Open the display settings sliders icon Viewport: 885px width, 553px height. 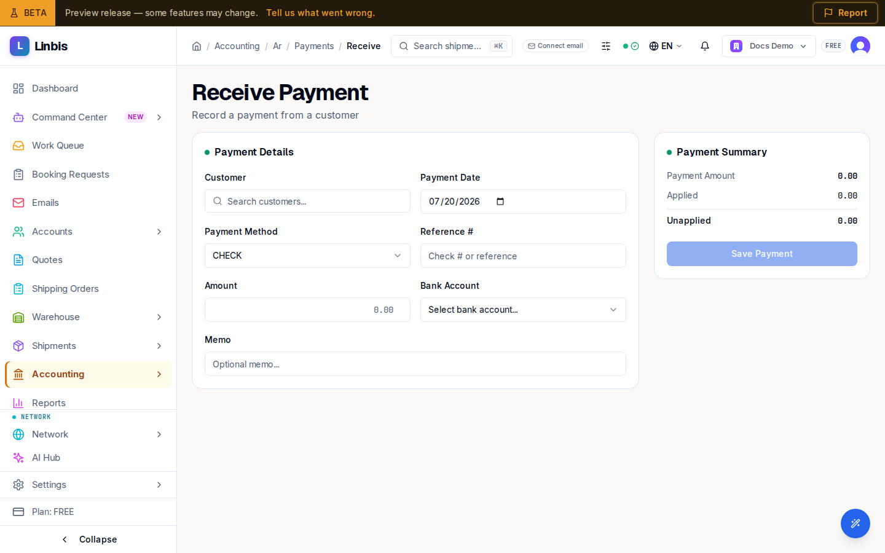point(606,46)
